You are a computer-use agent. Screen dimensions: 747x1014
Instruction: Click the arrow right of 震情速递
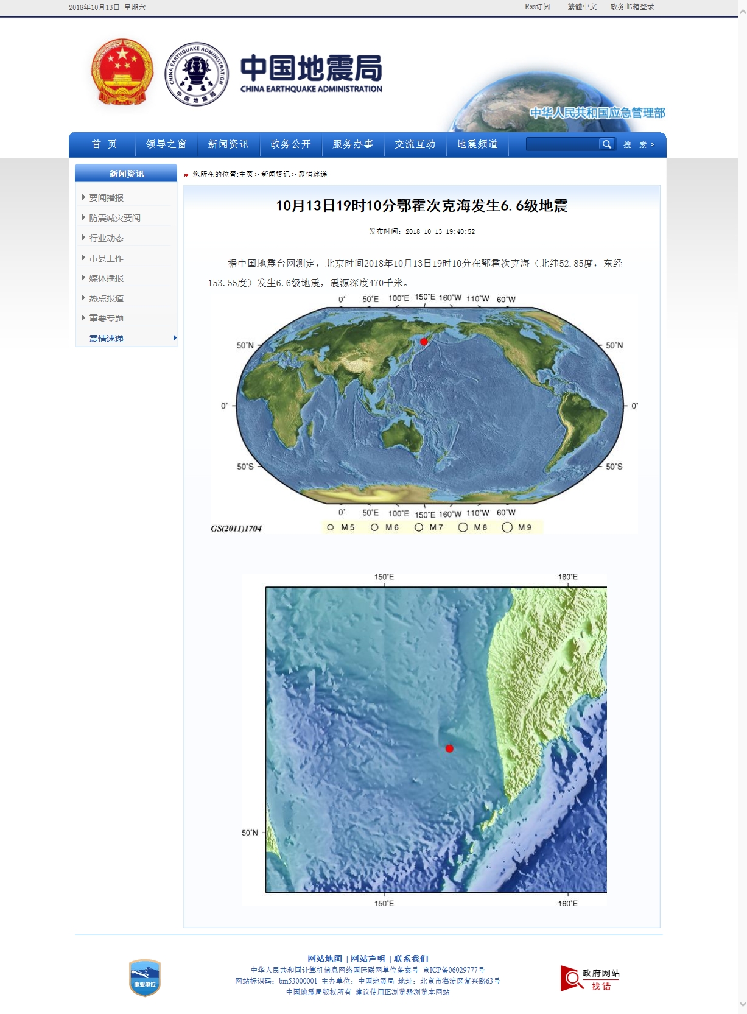(x=175, y=338)
